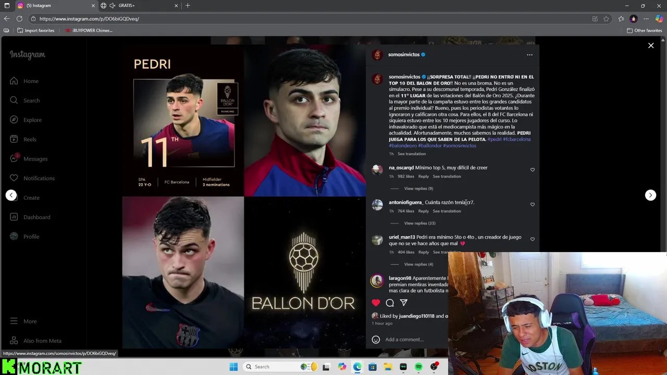This screenshot has height=375, width=667.
Task: Open the Favorites list icon
Action: coord(621,19)
